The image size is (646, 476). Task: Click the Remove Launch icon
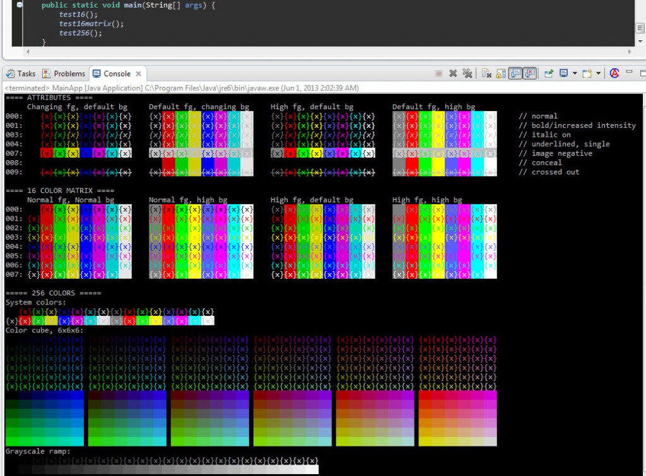pyautogui.click(x=453, y=73)
